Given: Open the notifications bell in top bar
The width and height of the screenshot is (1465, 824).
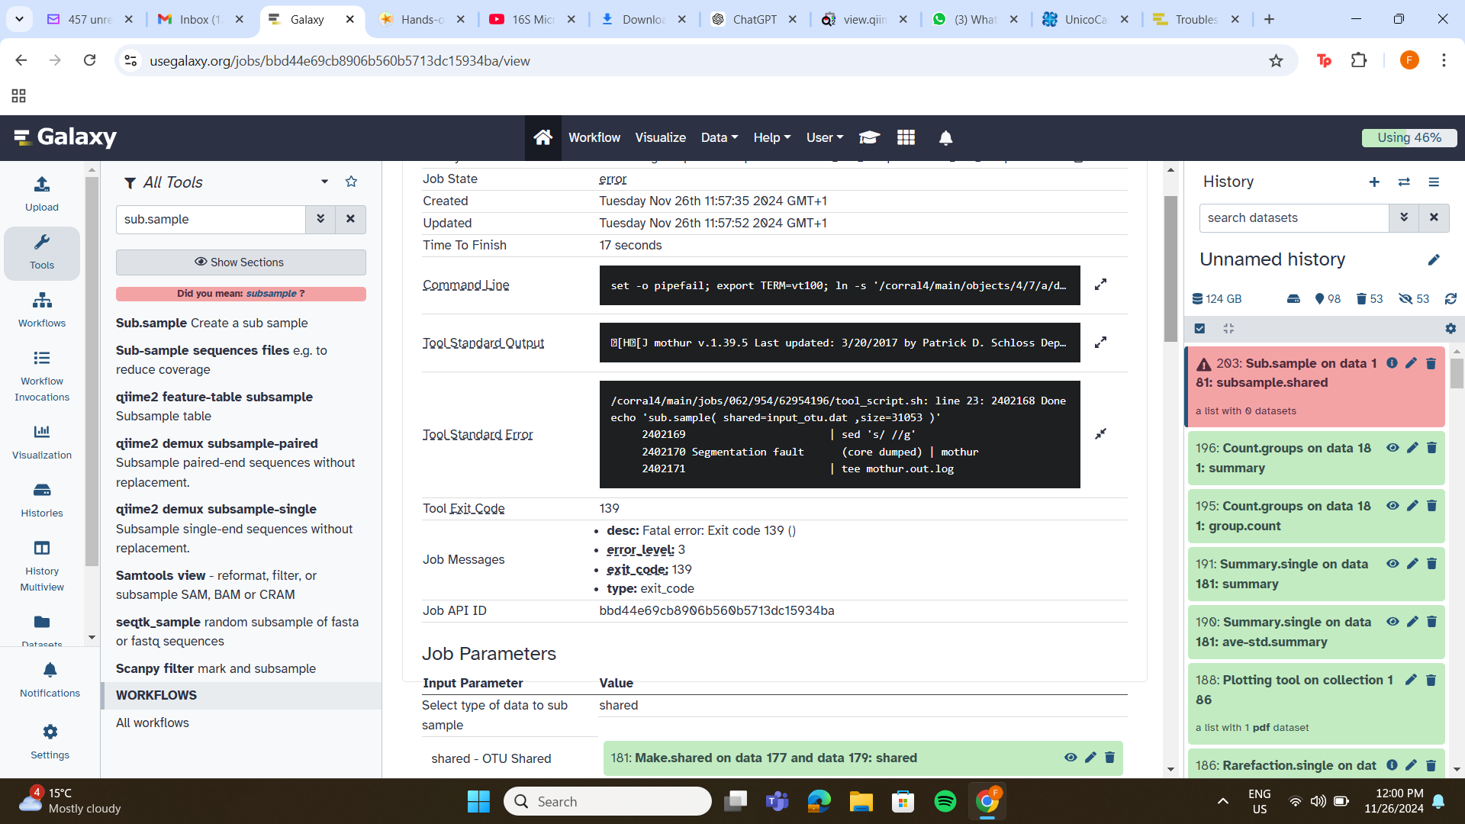Looking at the screenshot, I should (945, 137).
